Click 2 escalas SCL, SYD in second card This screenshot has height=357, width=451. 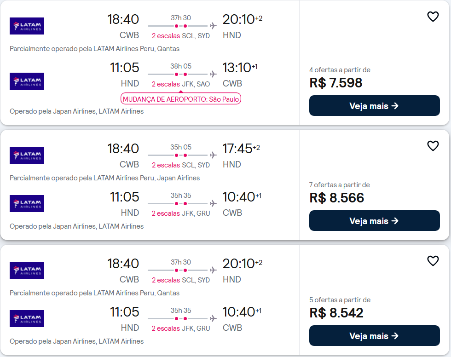[180, 165]
